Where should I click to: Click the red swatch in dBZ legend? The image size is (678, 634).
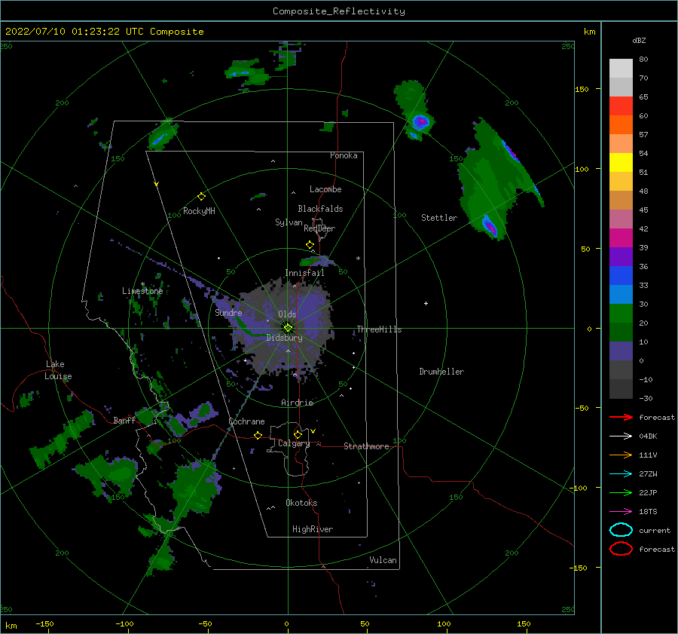coord(621,106)
